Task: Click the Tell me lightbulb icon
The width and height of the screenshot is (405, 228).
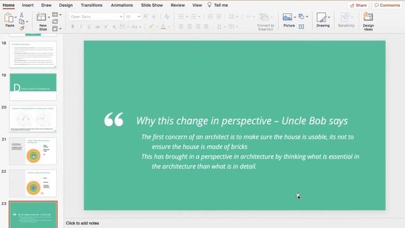Action: coord(209,5)
